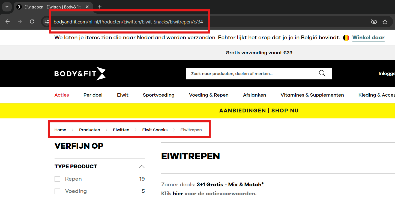Click the browser forward arrow
Screen dimensions: 395x200
20,22
